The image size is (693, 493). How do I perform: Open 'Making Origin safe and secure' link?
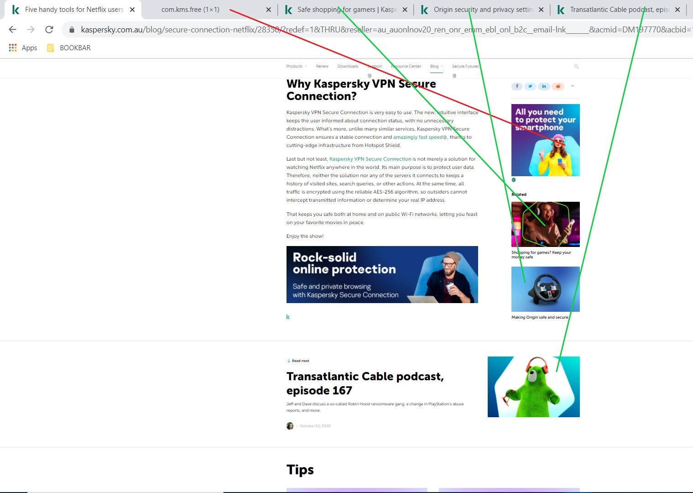pos(540,317)
